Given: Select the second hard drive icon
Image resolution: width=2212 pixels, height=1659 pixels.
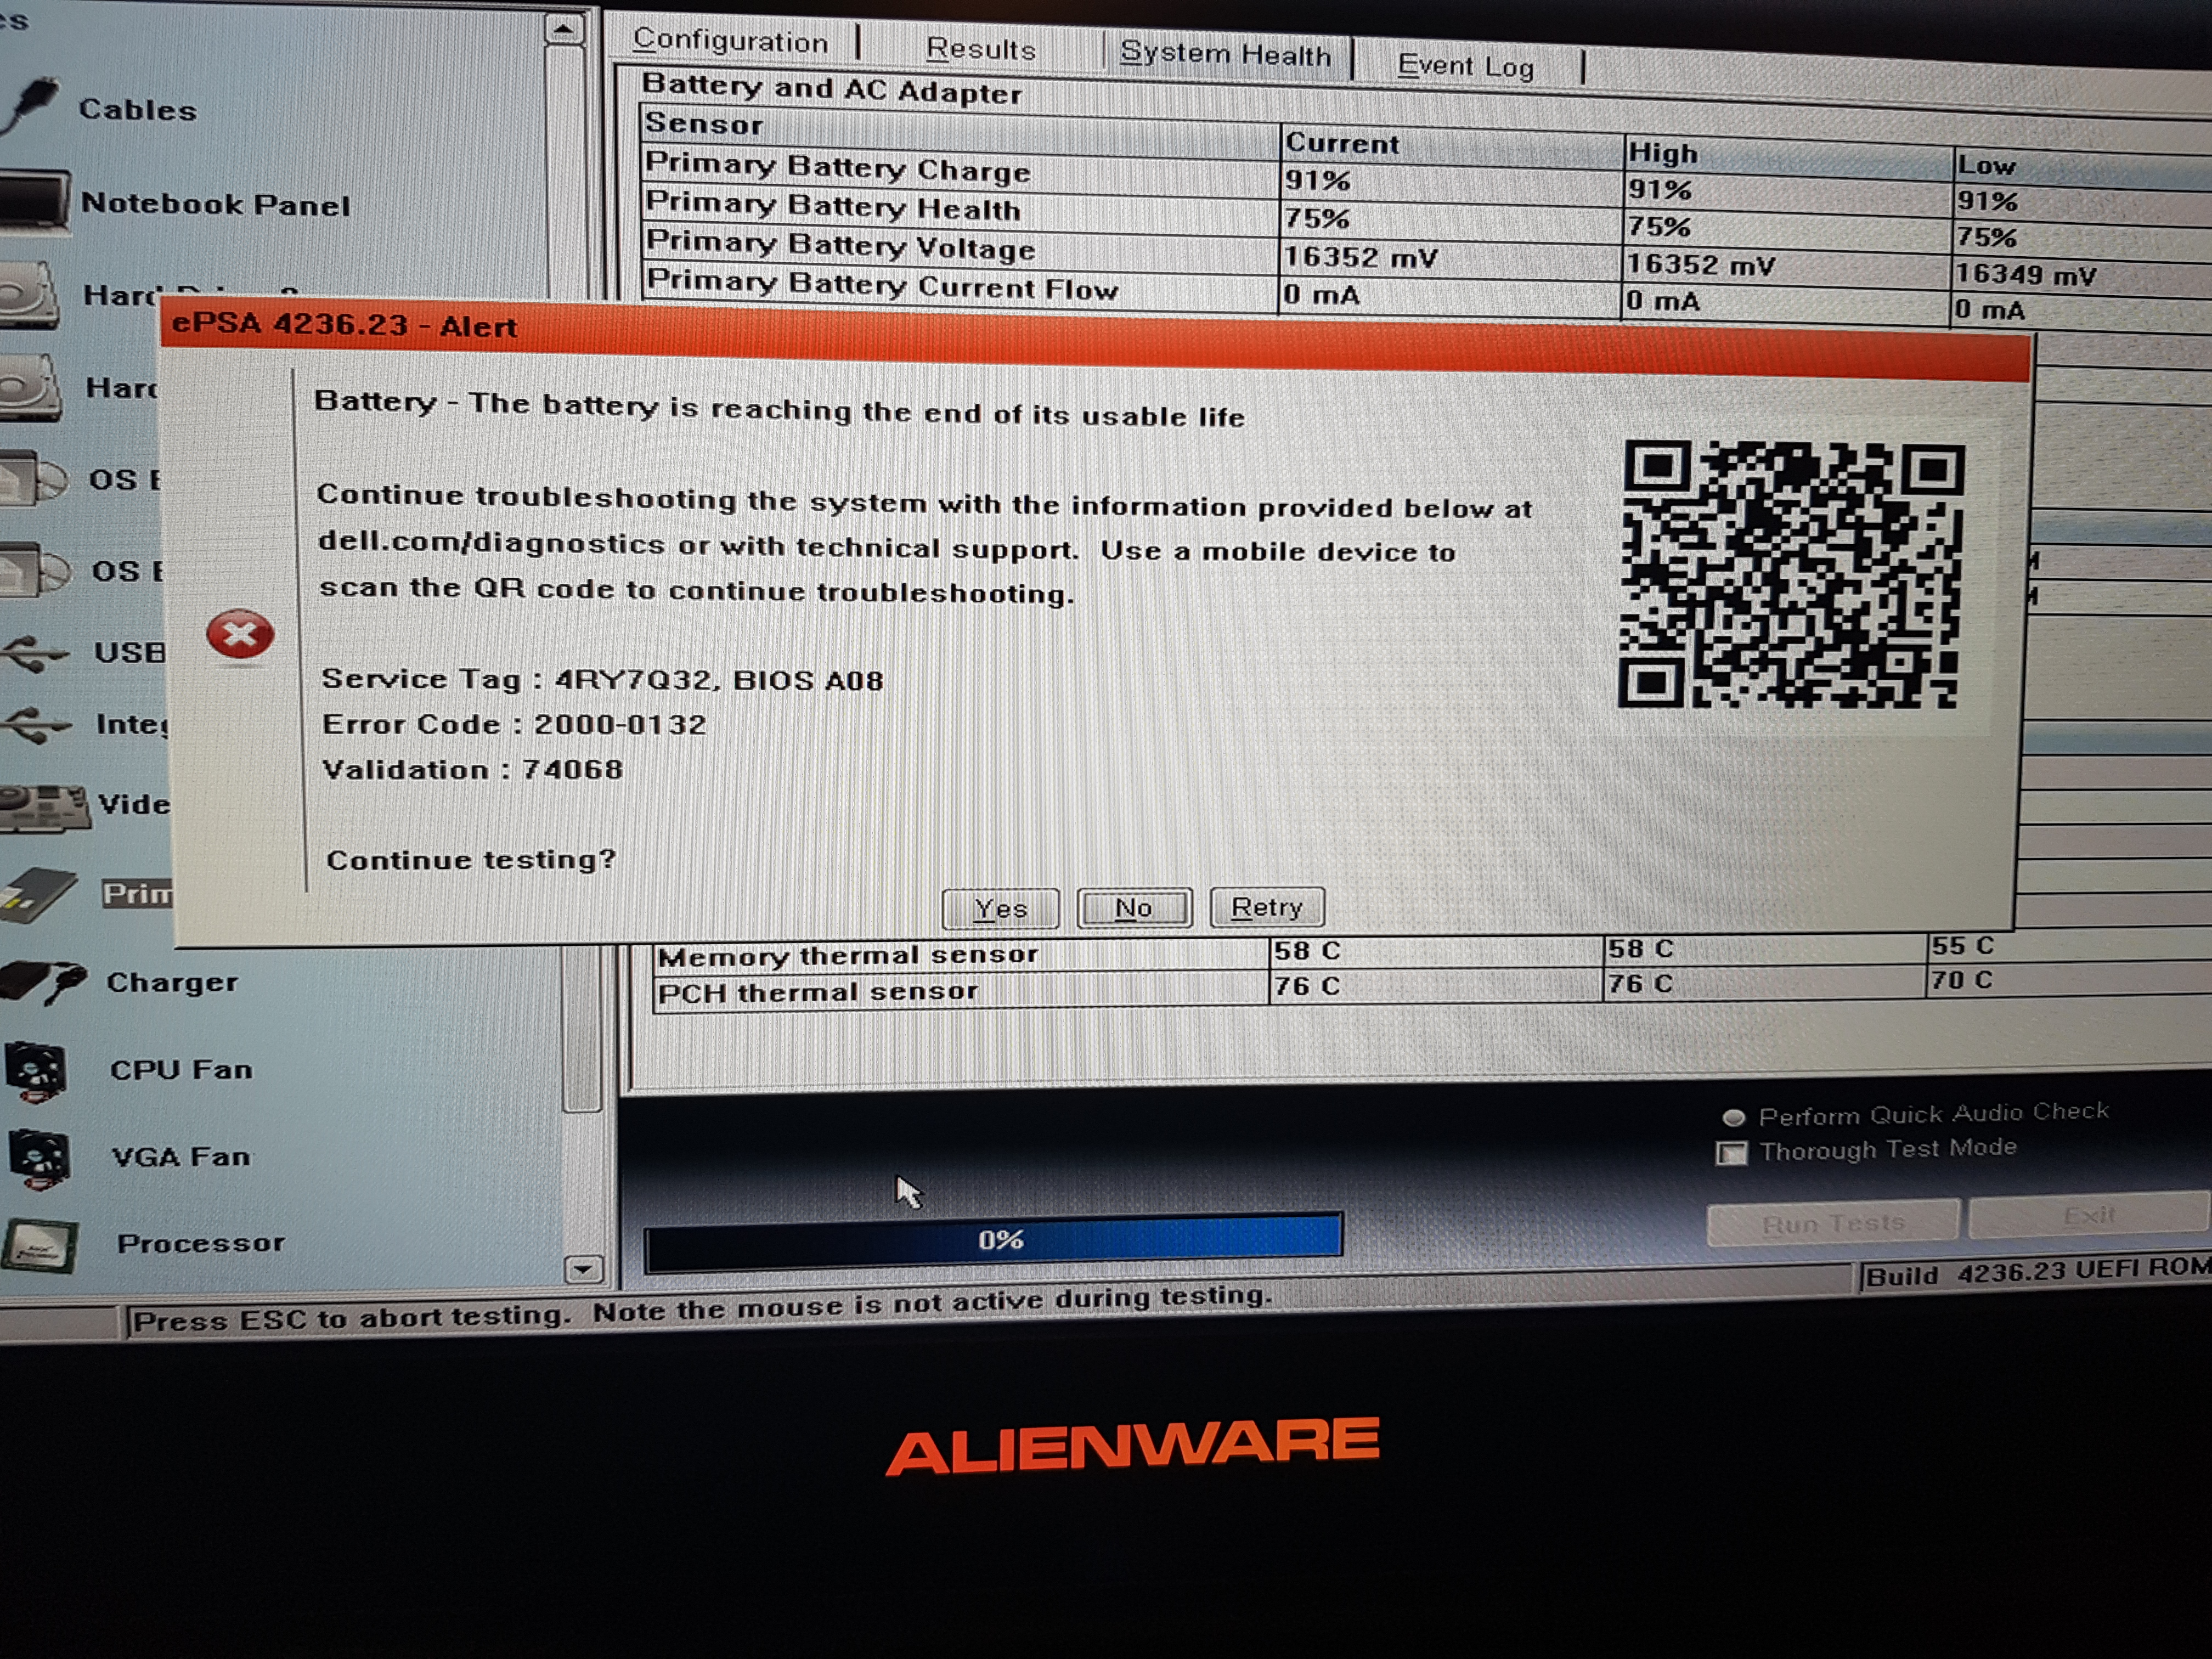Looking at the screenshot, I should [x=30, y=388].
